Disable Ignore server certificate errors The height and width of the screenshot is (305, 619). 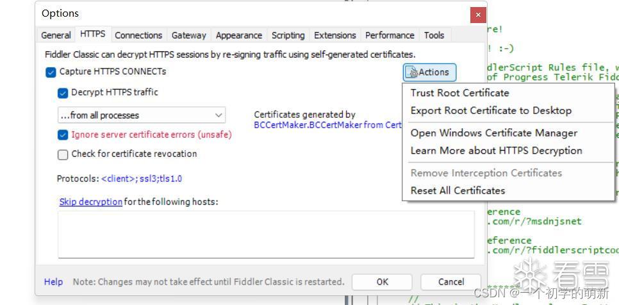tap(63, 135)
